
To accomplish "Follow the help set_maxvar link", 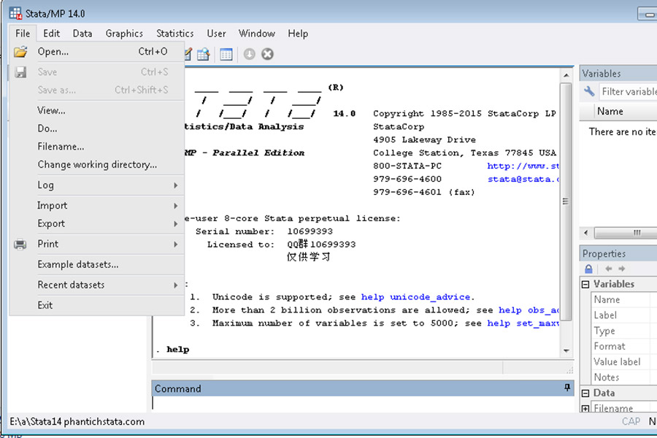I will click(x=523, y=323).
